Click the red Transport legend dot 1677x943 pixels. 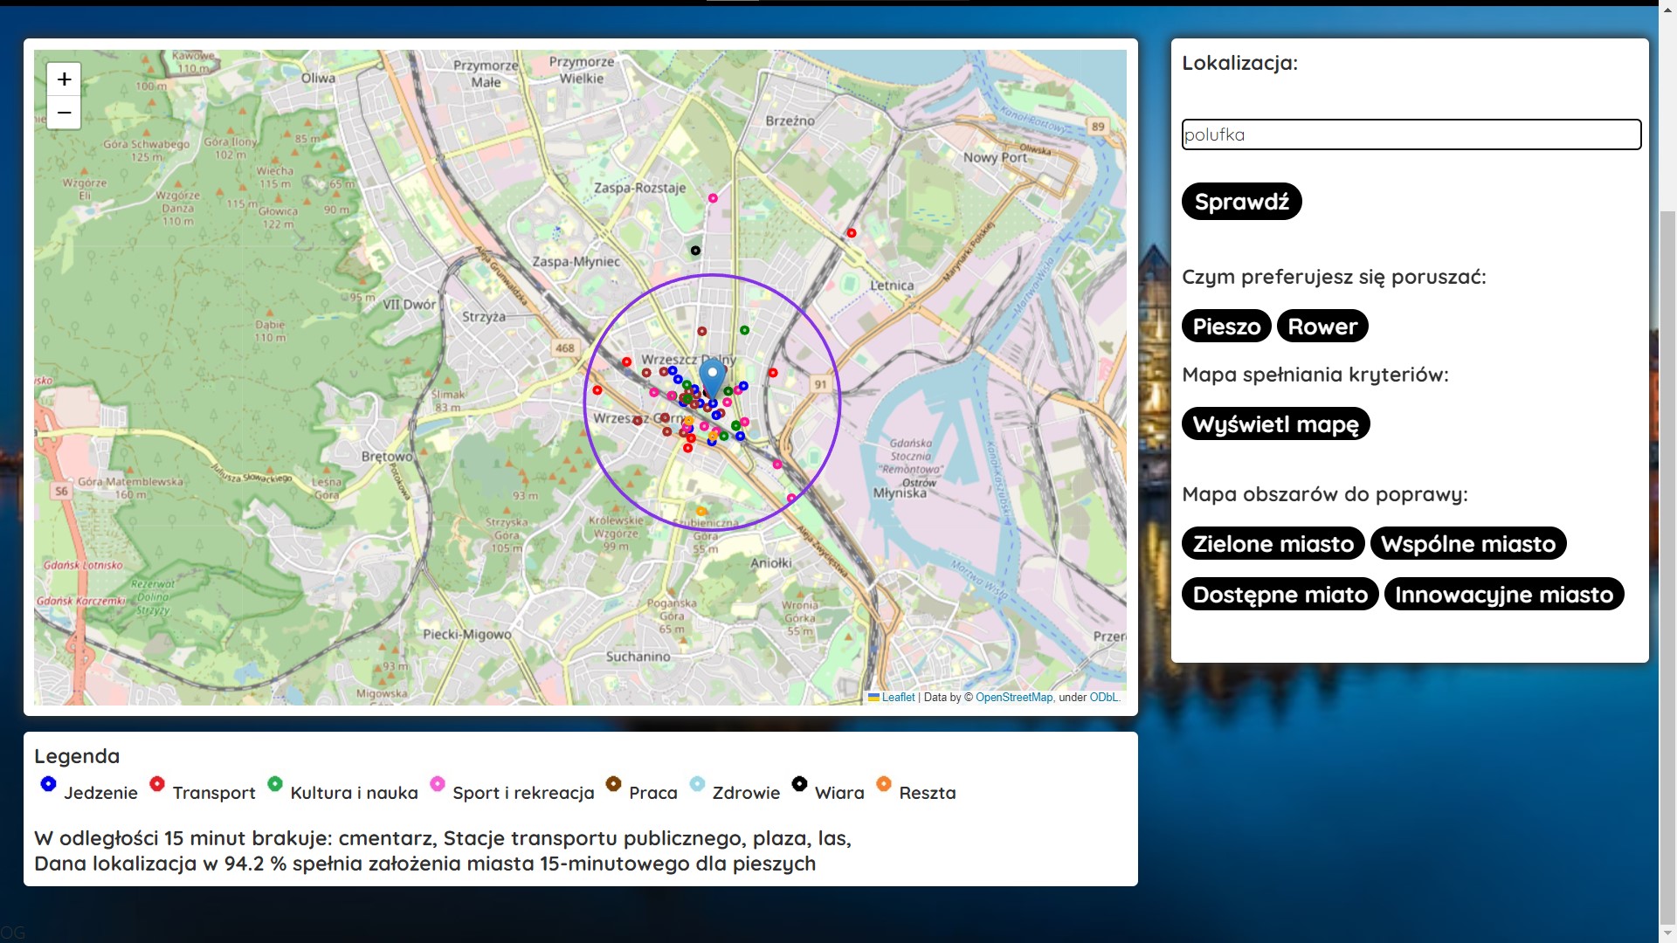tap(157, 784)
